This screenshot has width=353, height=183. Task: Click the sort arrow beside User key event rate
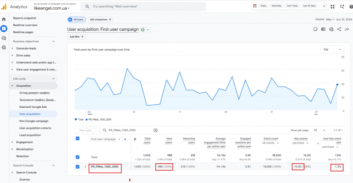point(318,143)
